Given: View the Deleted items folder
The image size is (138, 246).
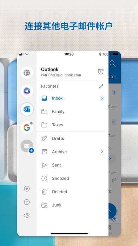Looking at the screenshot, I should (x=72, y=192).
